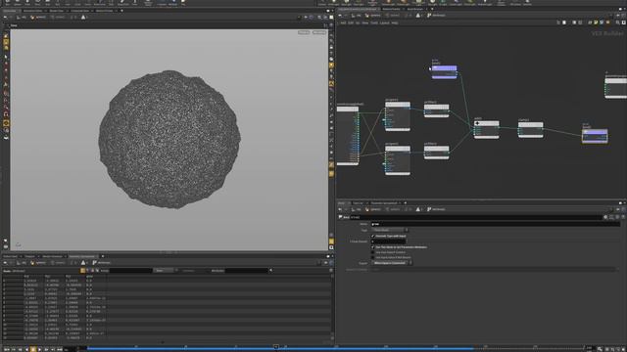Click the yellow sticky note network icon
Screen dimensions: 627x352
pos(596,22)
